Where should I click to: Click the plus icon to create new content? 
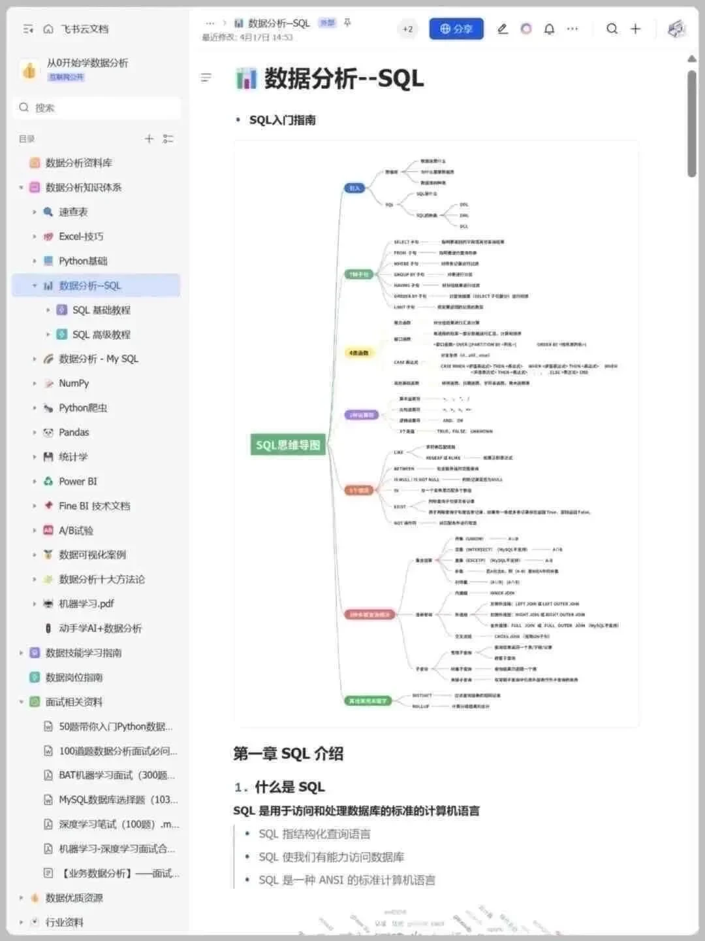pyautogui.click(x=635, y=29)
